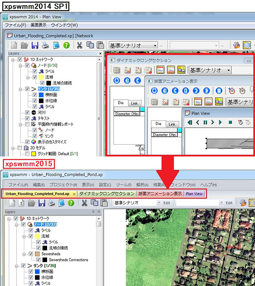The width and height of the screenshot is (255, 286).
Task: Click Pause control in Plan View animation window
Action: point(205,122)
